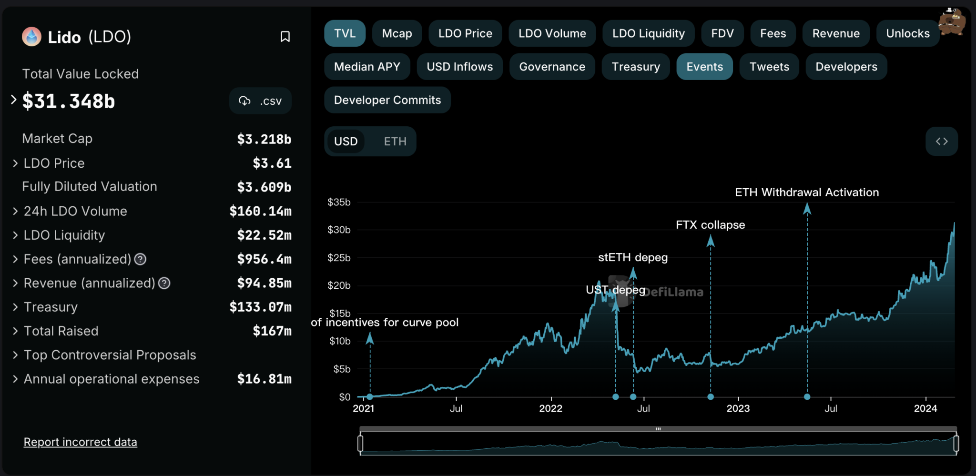Screen dimensions: 976x476
Task: Click the UST depeg event marker dot
Action: click(616, 397)
